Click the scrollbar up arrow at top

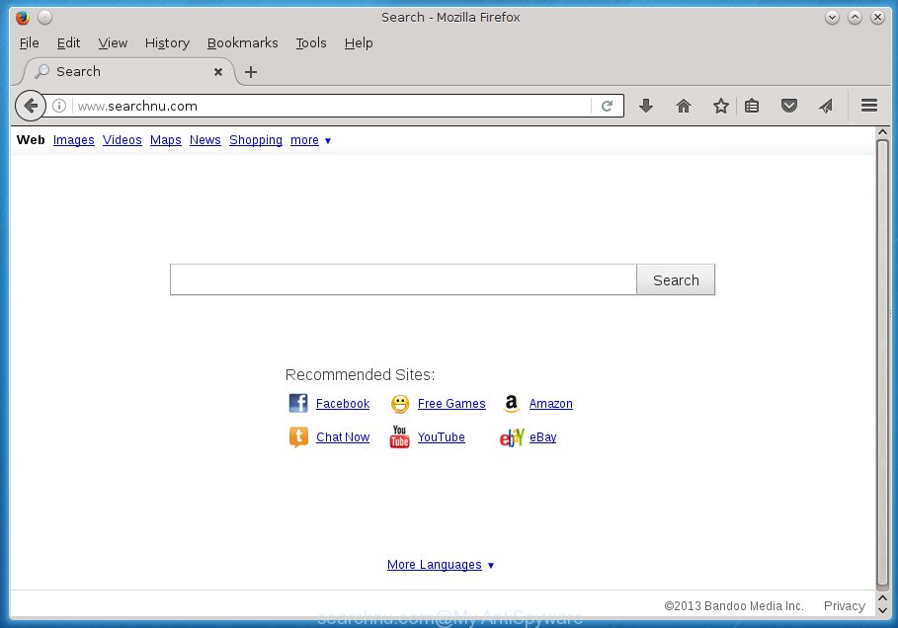(882, 132)
